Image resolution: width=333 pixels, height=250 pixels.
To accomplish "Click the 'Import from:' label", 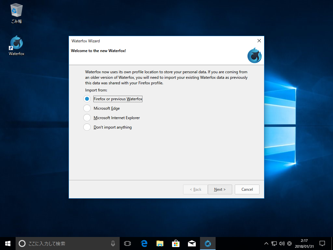I will pos(96,90).
